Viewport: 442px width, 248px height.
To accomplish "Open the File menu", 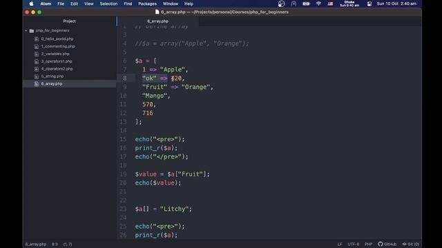I will point(61,3).
